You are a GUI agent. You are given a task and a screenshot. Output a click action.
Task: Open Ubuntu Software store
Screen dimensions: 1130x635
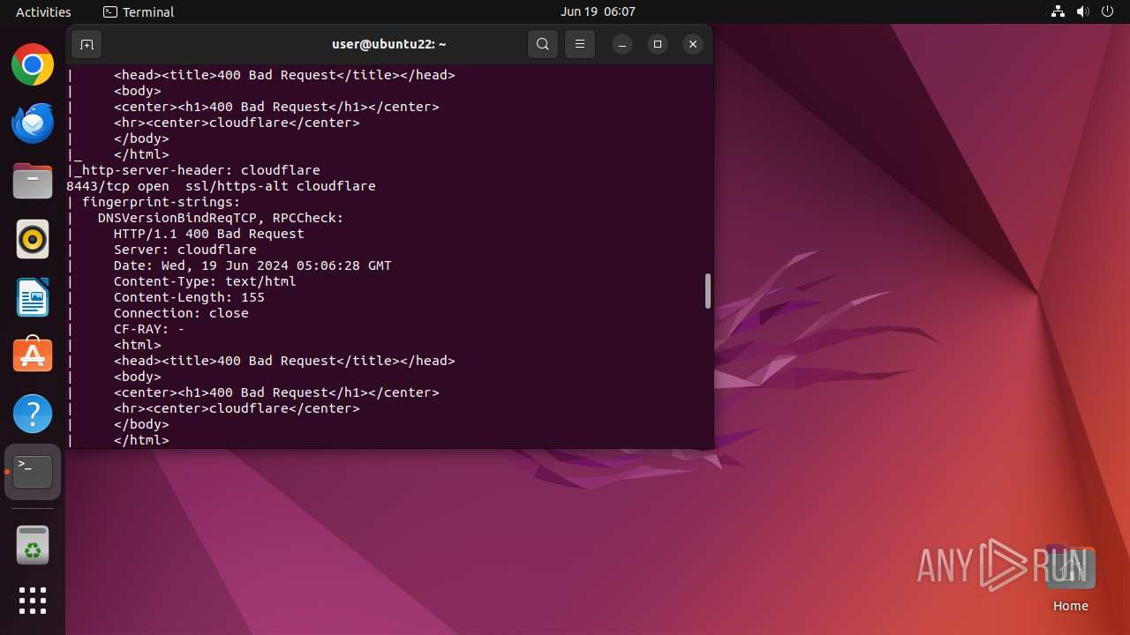point(33,355)
